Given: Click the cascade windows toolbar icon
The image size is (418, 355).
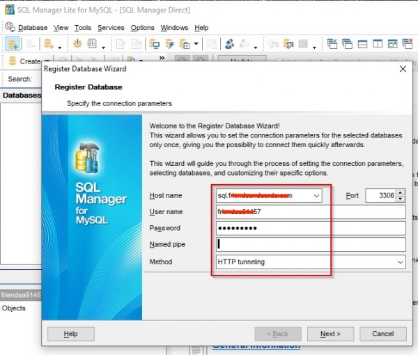Looking at the screenshot, I should click(348, 44).
